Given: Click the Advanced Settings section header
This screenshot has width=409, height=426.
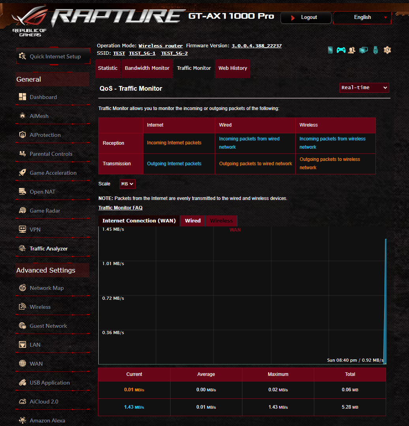Looking at the screenshot, I should pos(52,270).
